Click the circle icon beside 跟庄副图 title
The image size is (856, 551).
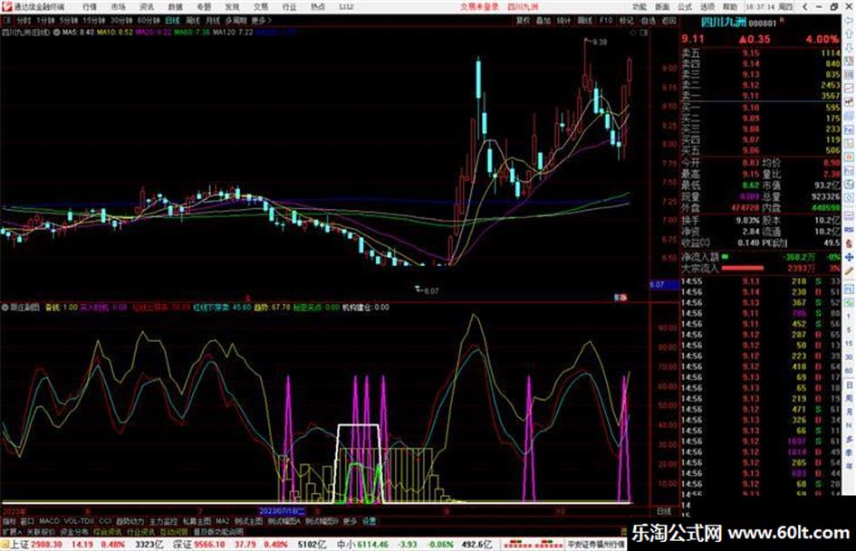(x=5, y=308)
